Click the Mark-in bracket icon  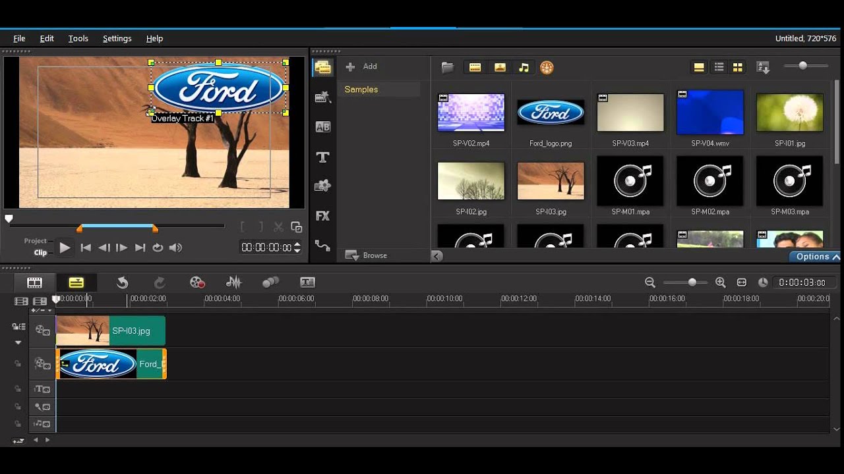(x=243, y=227)
